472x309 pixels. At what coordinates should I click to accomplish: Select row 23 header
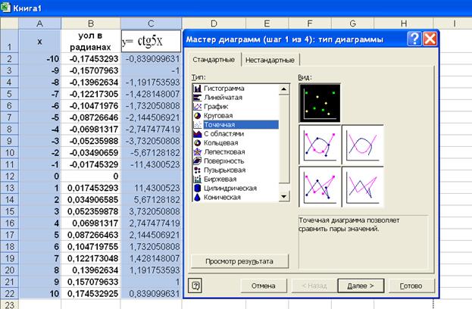tap(10, 304)
